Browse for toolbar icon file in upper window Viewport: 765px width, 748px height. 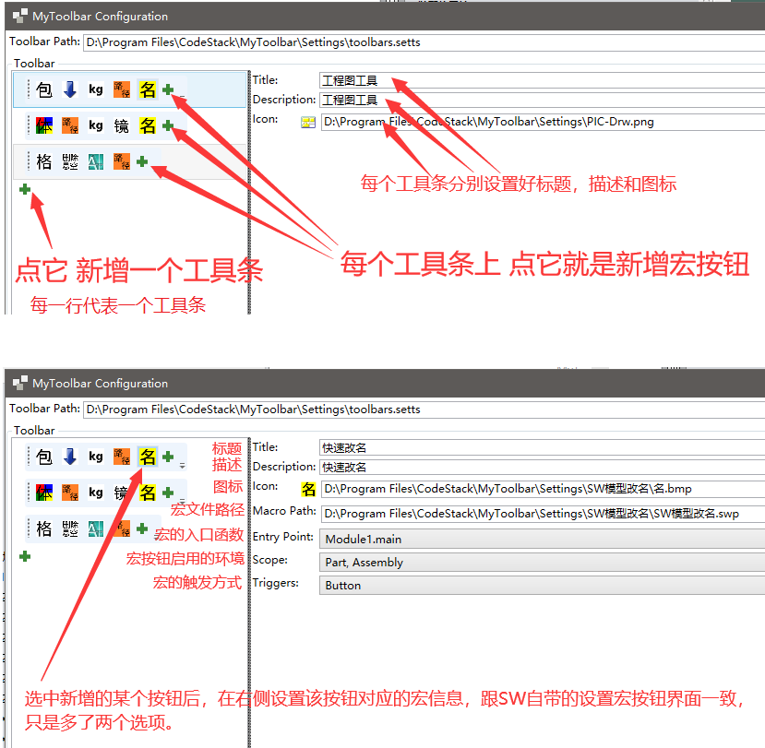point(308,122)
